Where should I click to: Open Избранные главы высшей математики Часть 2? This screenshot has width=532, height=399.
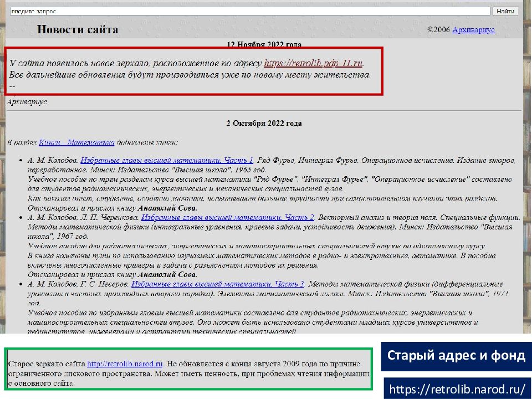coord(228,217)
